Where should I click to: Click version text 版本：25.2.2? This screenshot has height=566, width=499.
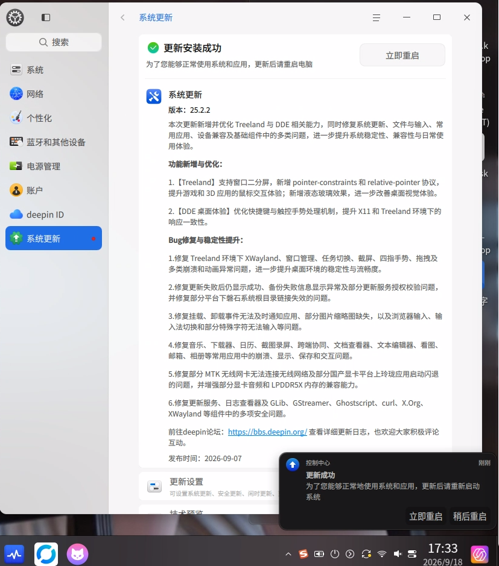[189, 110]
